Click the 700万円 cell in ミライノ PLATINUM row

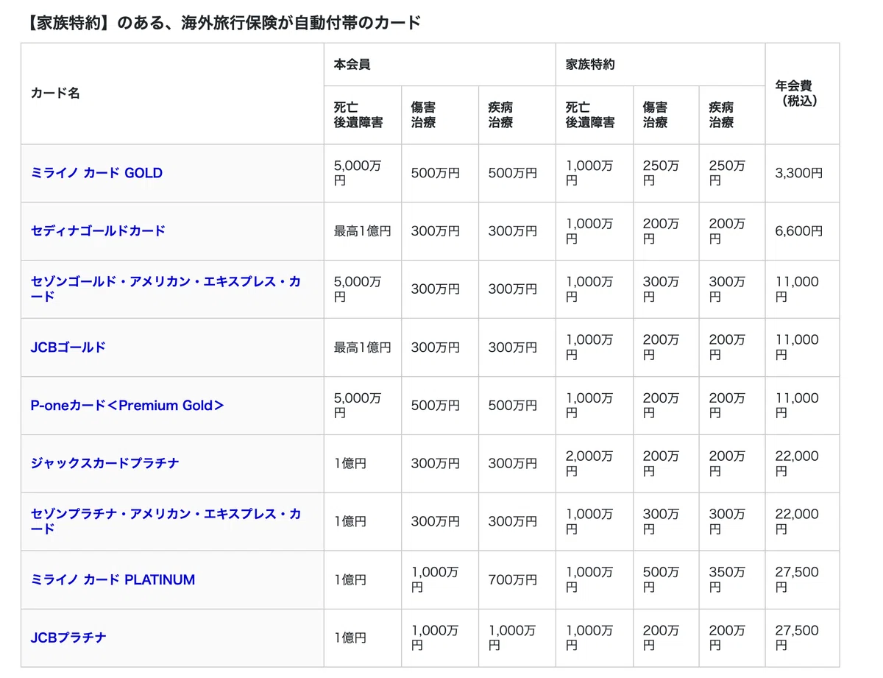[517, 579]
